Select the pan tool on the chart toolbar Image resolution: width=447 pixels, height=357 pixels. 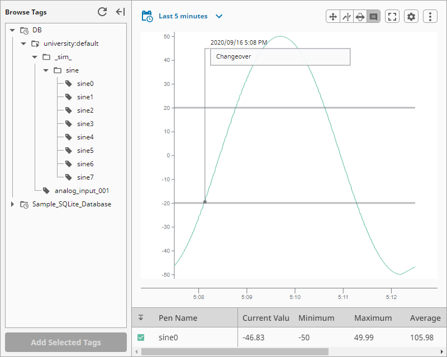pos(332,16)
